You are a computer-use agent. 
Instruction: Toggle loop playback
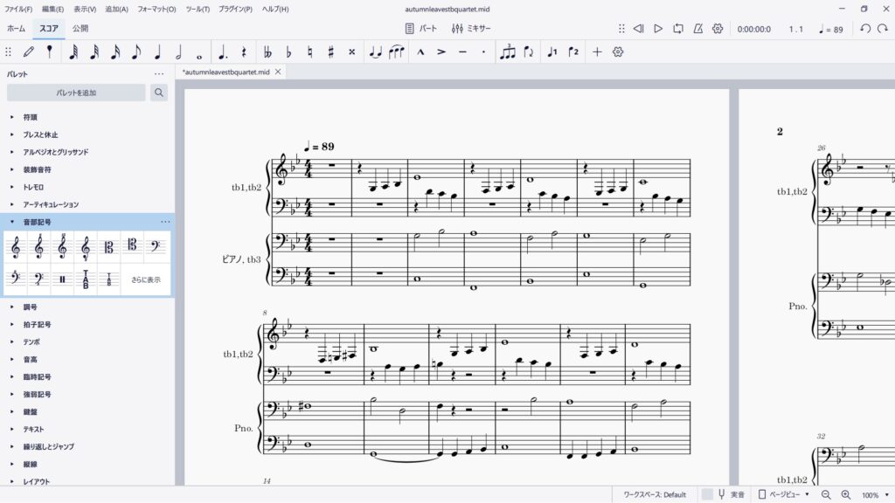[678, 29]
